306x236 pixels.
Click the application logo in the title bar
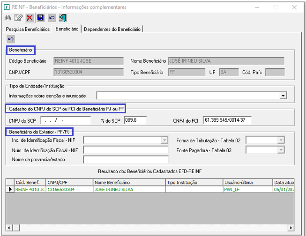[x=7, y=7]
